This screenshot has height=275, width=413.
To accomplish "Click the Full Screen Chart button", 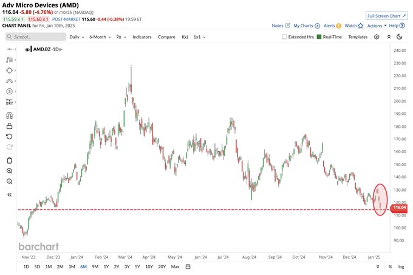I will click(386, 16).
